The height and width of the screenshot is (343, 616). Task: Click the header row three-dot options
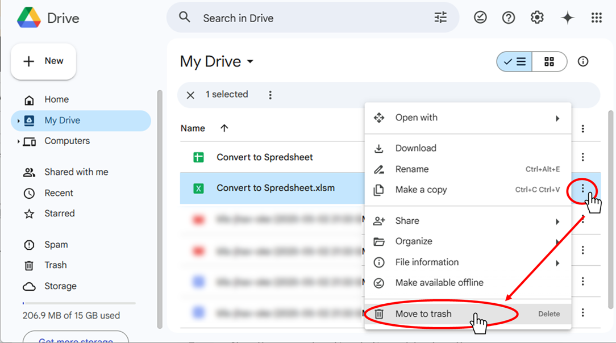click(x=583, y=129)
